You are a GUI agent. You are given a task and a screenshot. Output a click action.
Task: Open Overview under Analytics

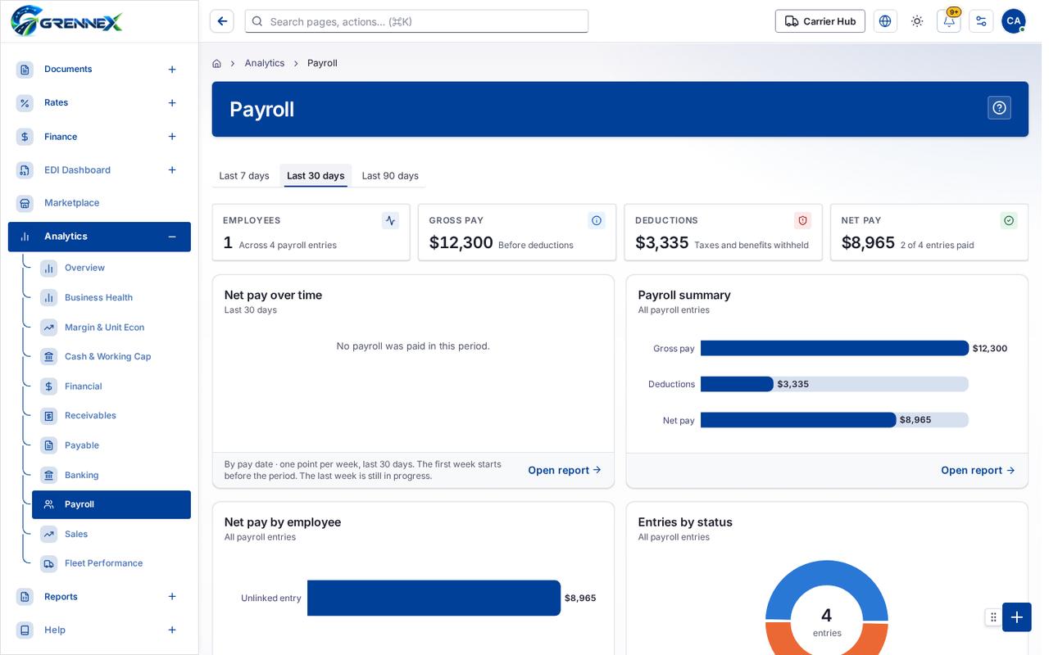pos(111,268)
